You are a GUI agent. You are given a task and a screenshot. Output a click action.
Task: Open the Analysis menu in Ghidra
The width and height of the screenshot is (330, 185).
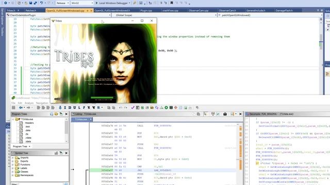(29, 103)
